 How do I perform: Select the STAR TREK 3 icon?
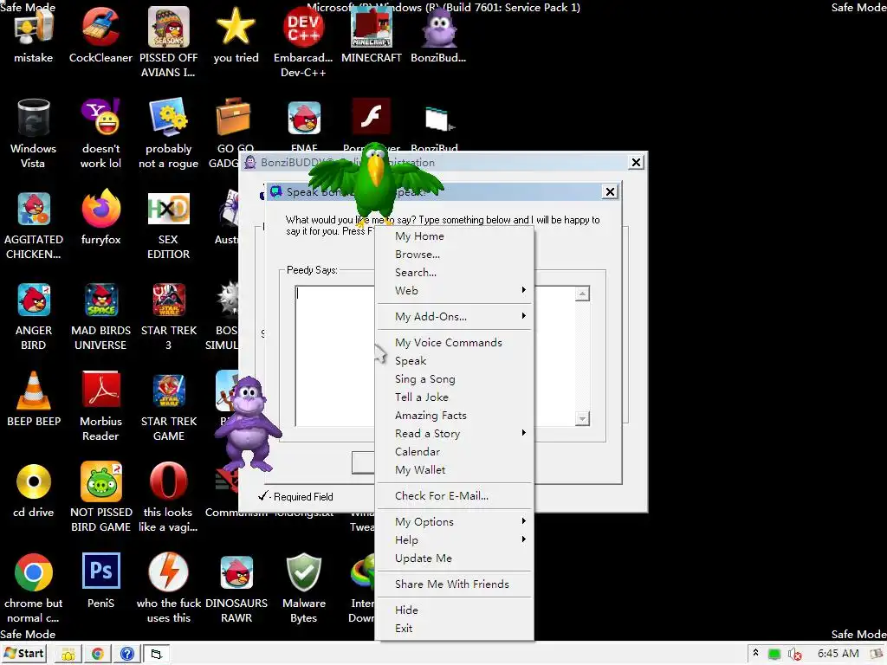(169, 315)
